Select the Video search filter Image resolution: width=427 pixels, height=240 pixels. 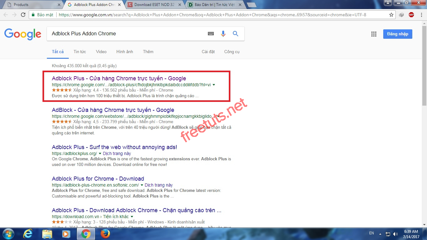pos(101,52)
